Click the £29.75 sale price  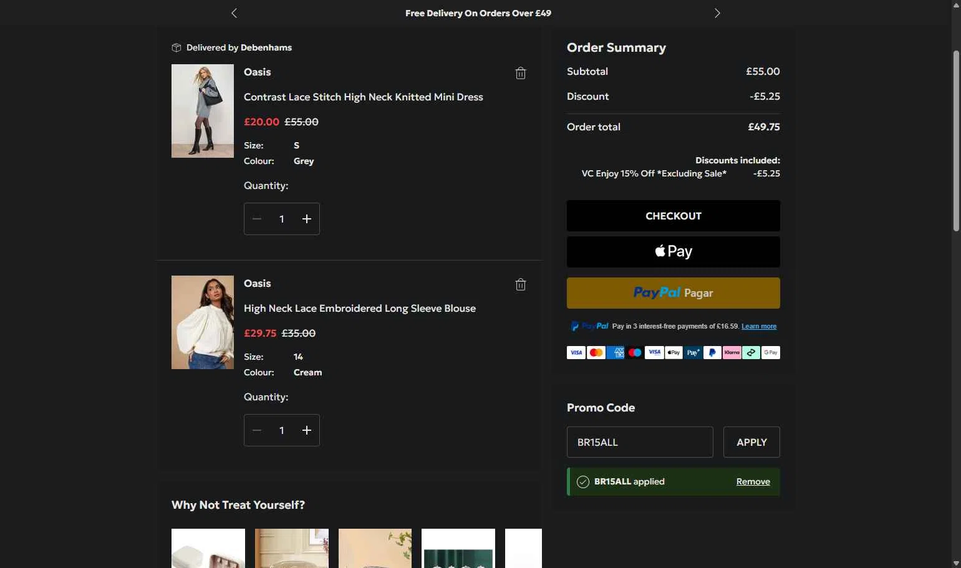[260, 334]
